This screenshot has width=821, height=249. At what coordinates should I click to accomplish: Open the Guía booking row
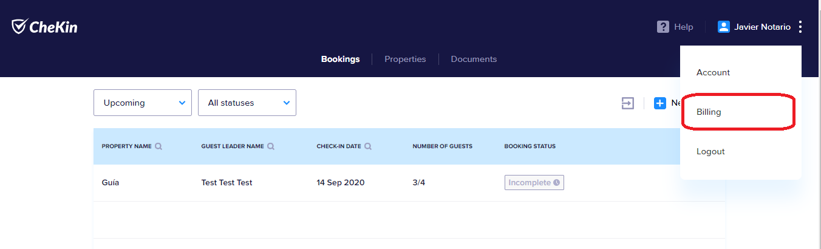click(x=111, y=183)
